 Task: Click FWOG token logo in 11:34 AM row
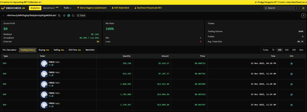click(x=44, y=95)
